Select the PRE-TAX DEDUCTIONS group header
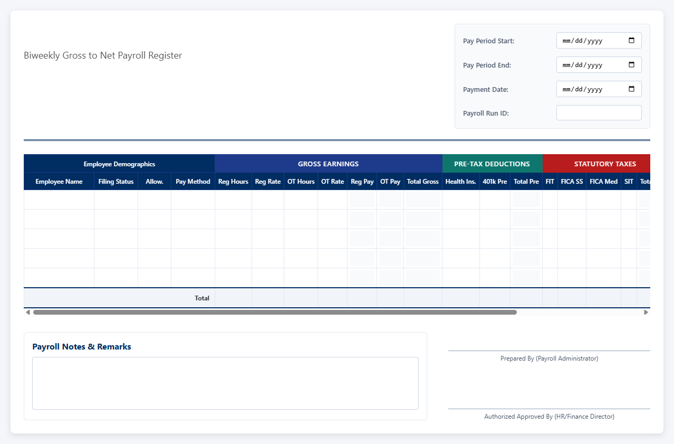Image resolution: width=674 pixels, height=444 pixels. pyautogui.click(x=492, y=164)
